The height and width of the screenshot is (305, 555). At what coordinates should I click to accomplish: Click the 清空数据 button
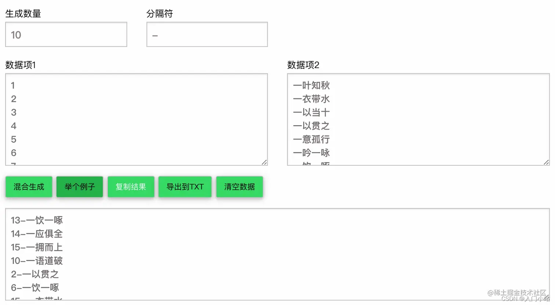tap(239, 187)
